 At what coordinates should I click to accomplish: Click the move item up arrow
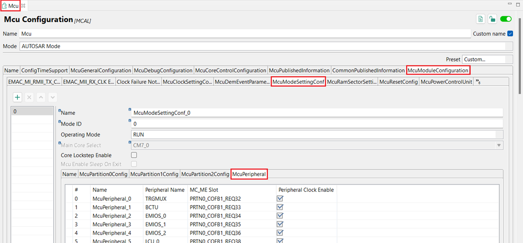(x=41, y=97)
